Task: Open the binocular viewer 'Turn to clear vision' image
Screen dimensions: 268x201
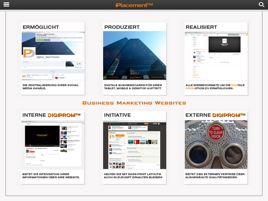Action: [x=216, y=144]
